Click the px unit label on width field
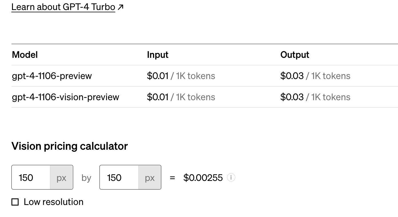 tap(62, 177)
